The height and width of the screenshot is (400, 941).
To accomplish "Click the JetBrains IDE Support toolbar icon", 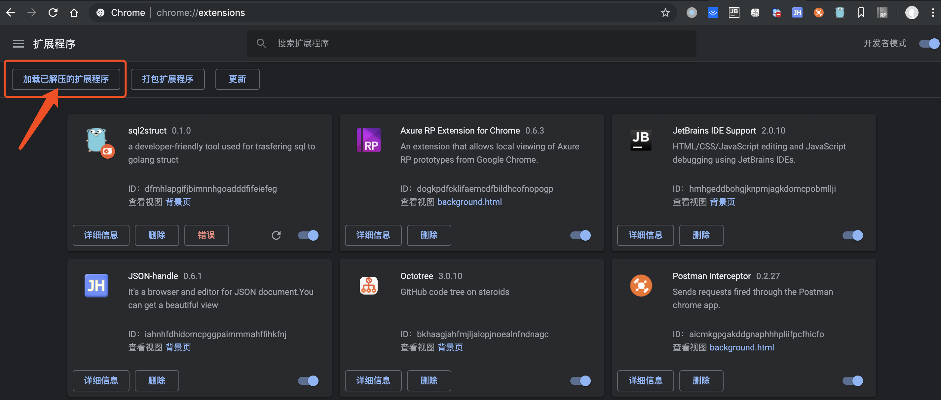I will 734,13.
